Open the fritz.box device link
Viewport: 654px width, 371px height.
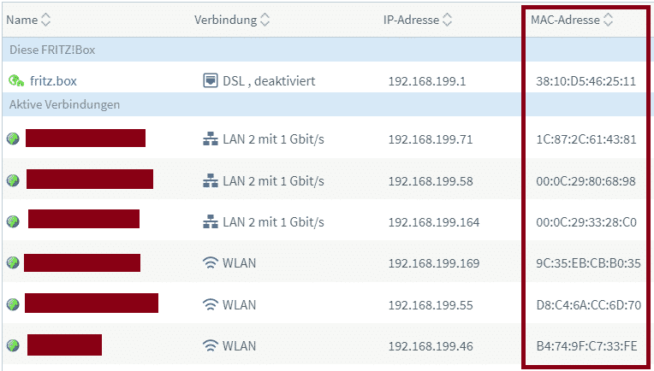(x=53, y=80)
